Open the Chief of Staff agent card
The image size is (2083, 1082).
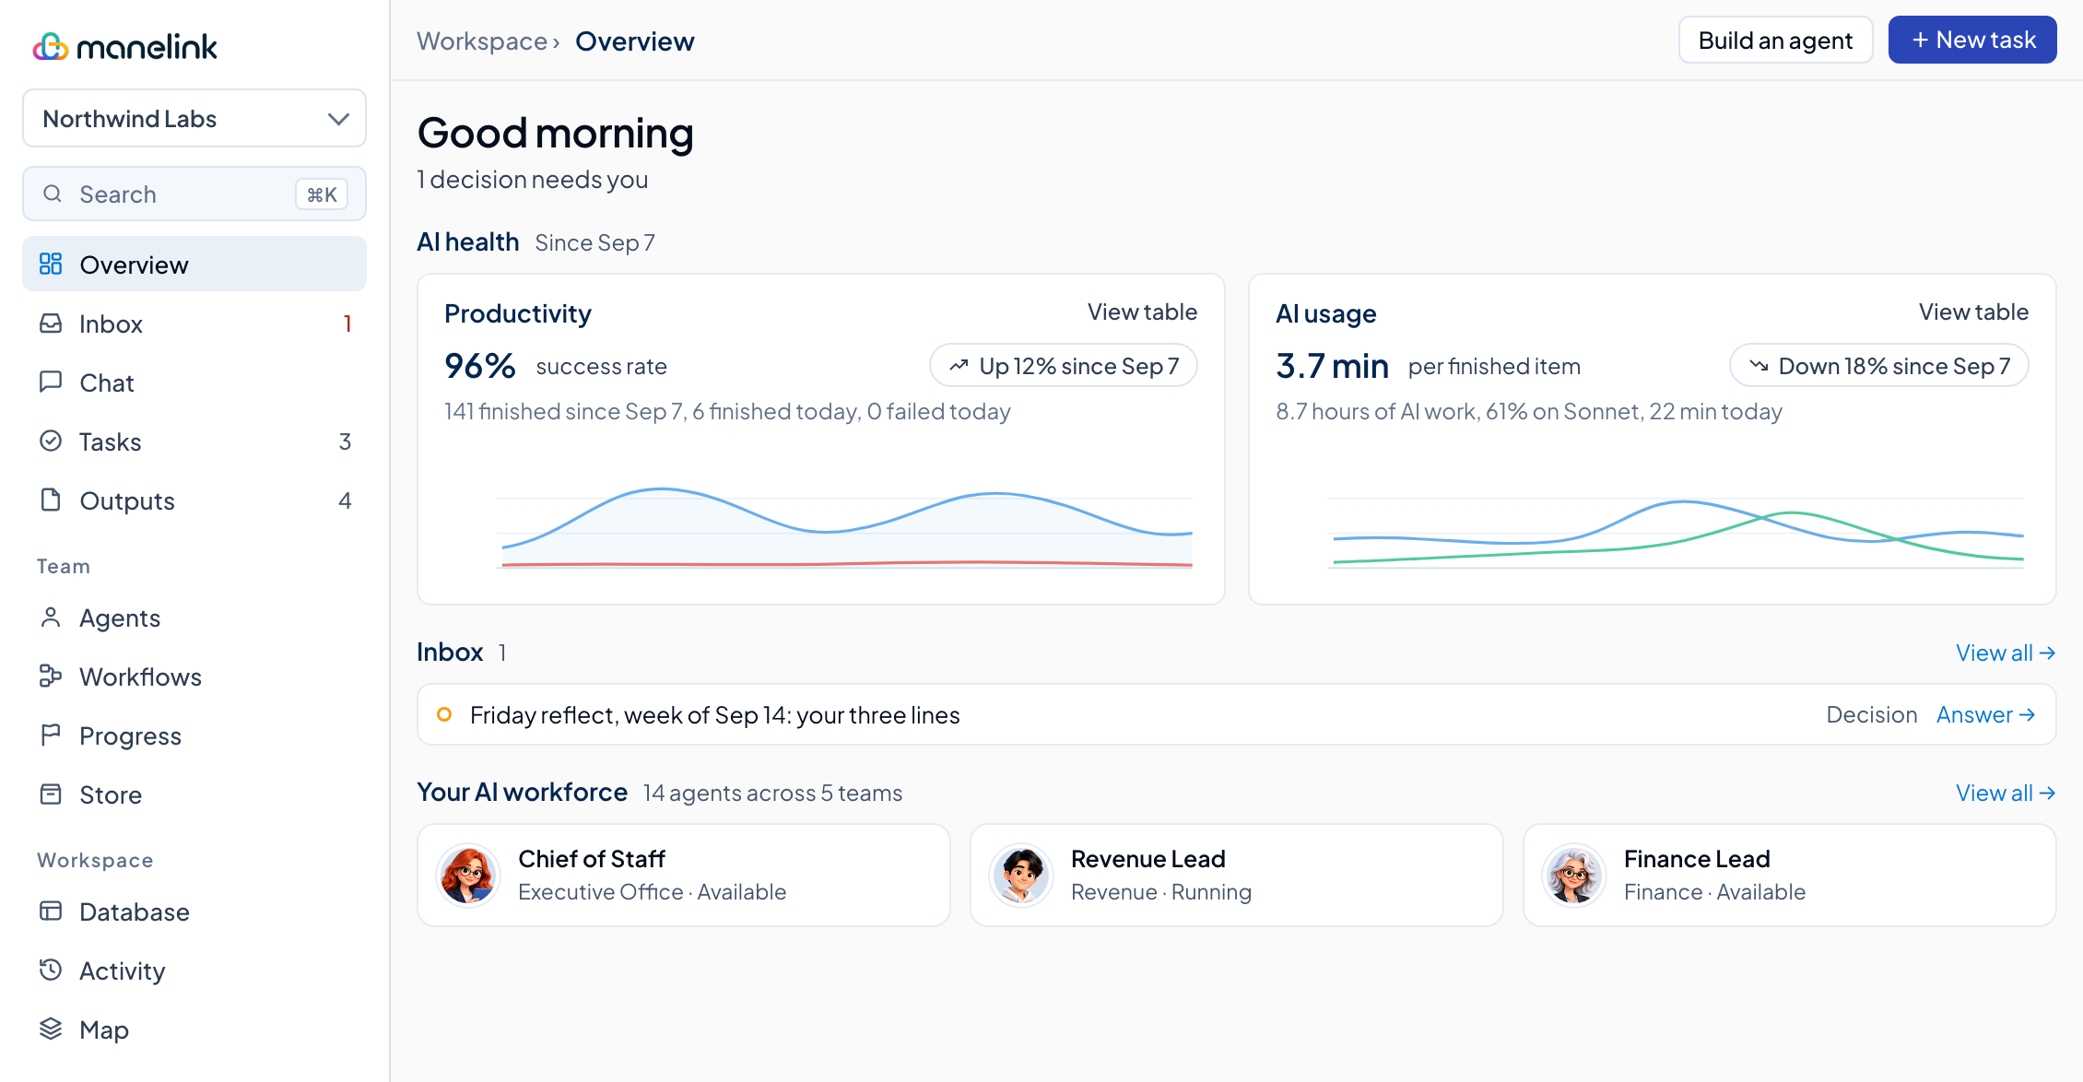pos(683,875)
